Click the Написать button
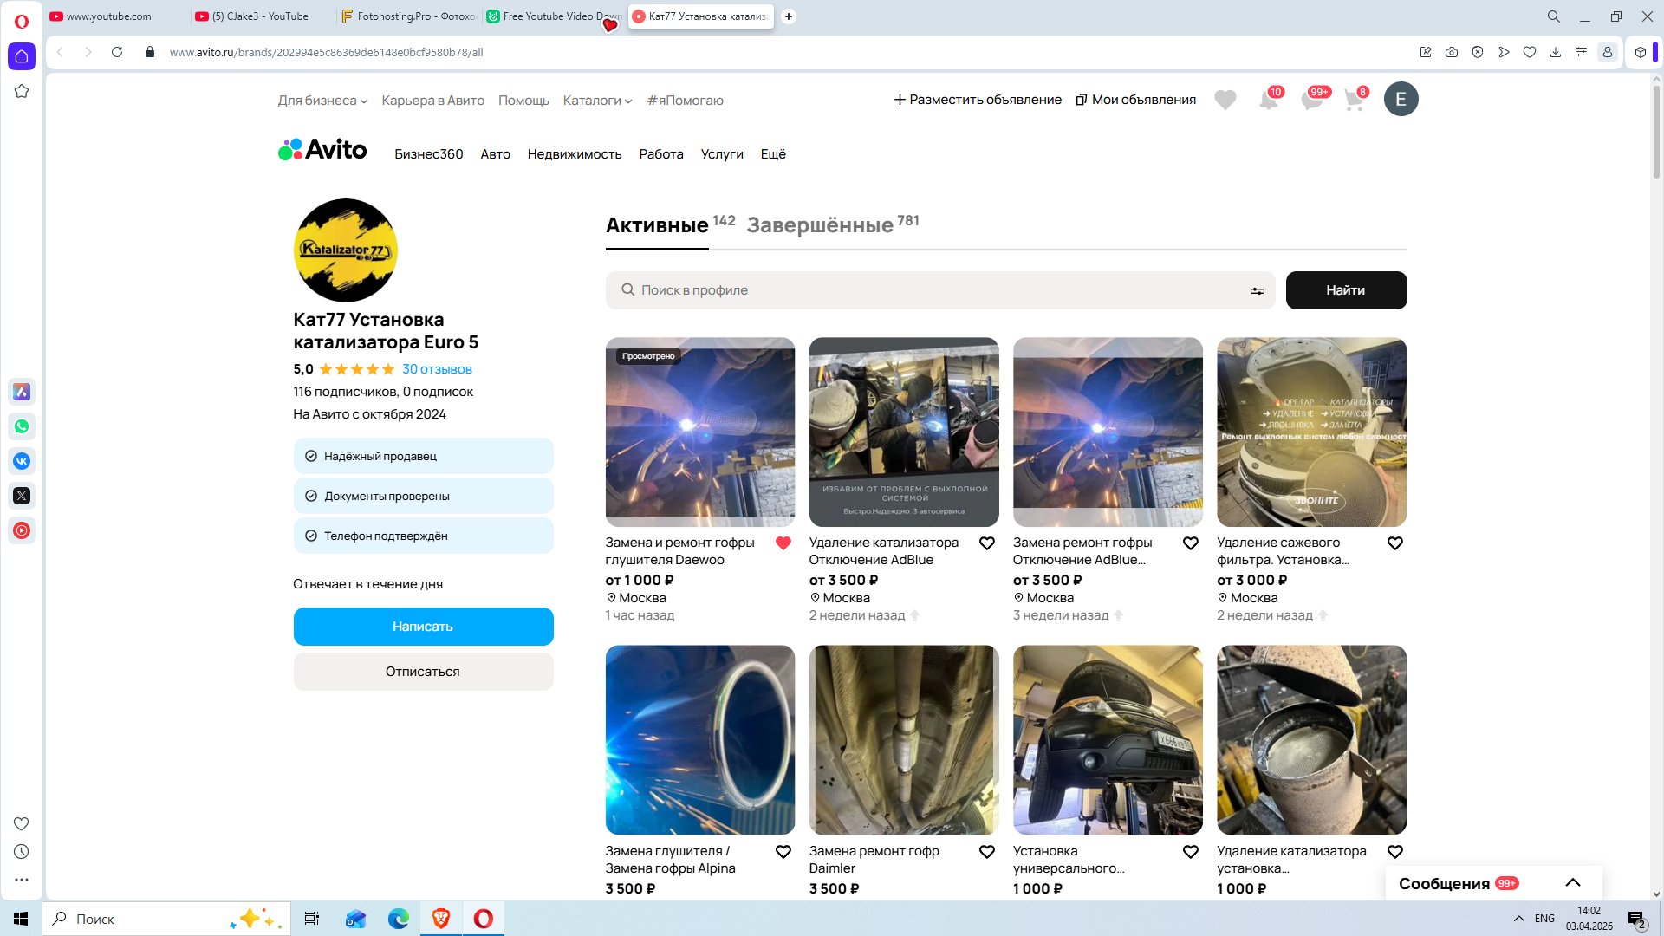Screen dimensions: 1664x936 (423, 627)
